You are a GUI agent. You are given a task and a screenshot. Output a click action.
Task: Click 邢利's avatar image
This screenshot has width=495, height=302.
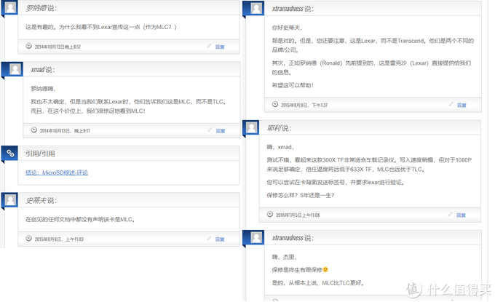click(252, 128)
